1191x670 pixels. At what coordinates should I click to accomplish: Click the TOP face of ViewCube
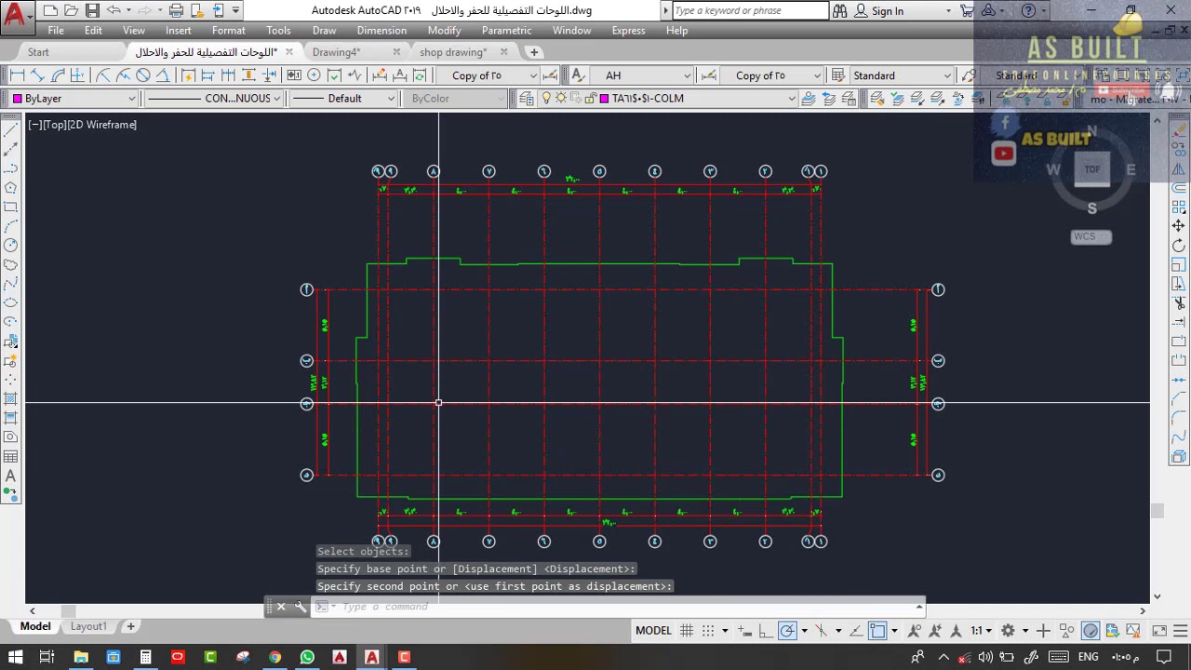point(1092,169)
